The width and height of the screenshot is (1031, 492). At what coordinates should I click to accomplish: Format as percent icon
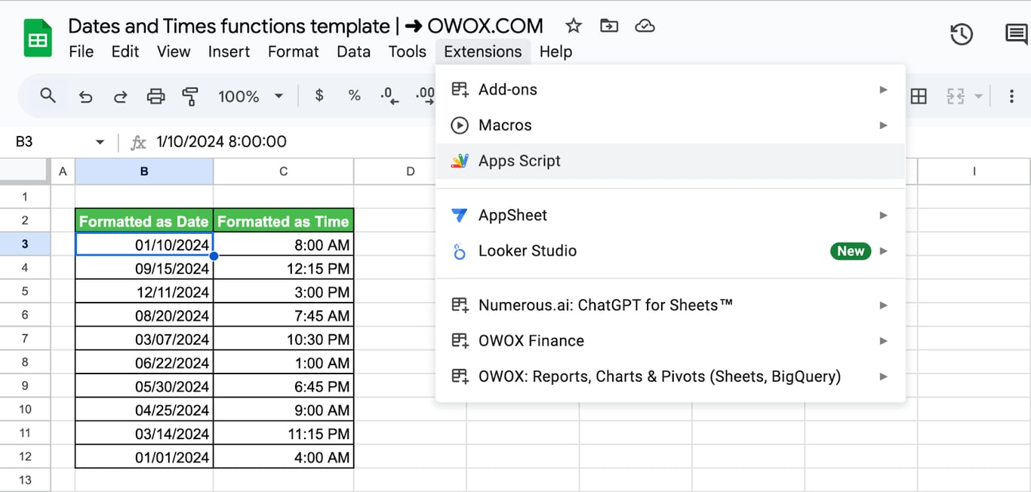pos(354,96)
